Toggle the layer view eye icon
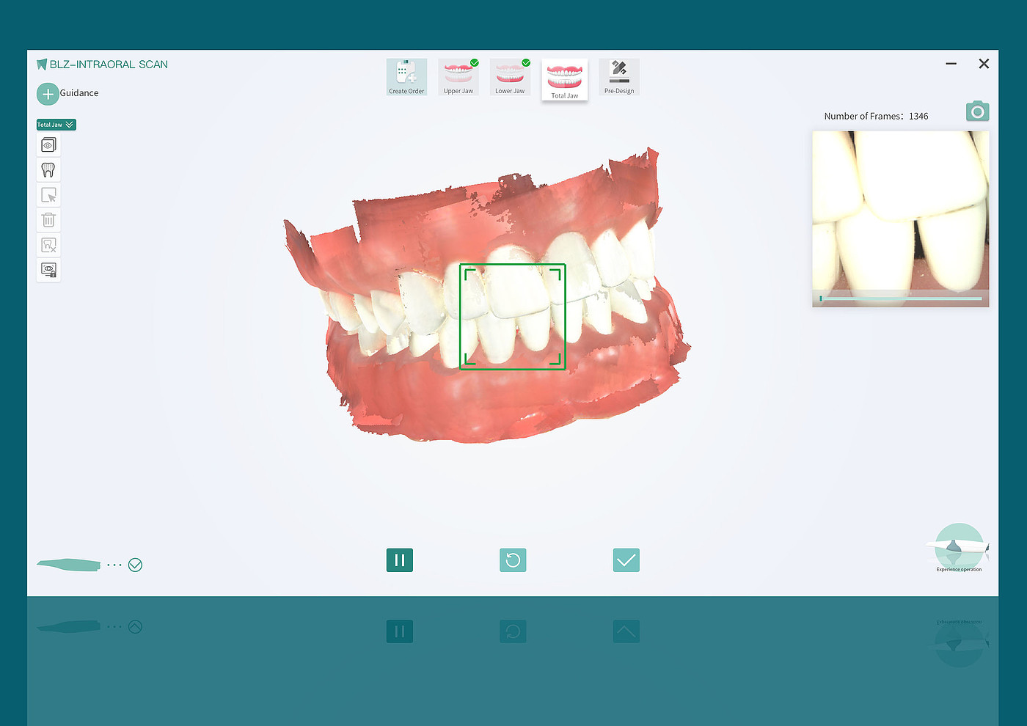Viewport: 1027px width, 726px height. click(48, 145)
